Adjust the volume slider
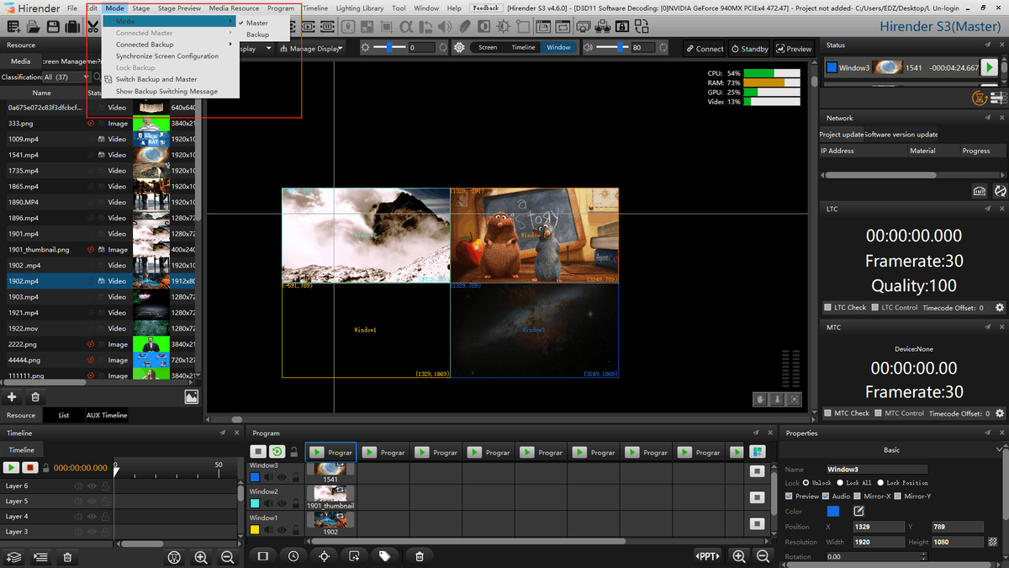 [x=613, y=48]
